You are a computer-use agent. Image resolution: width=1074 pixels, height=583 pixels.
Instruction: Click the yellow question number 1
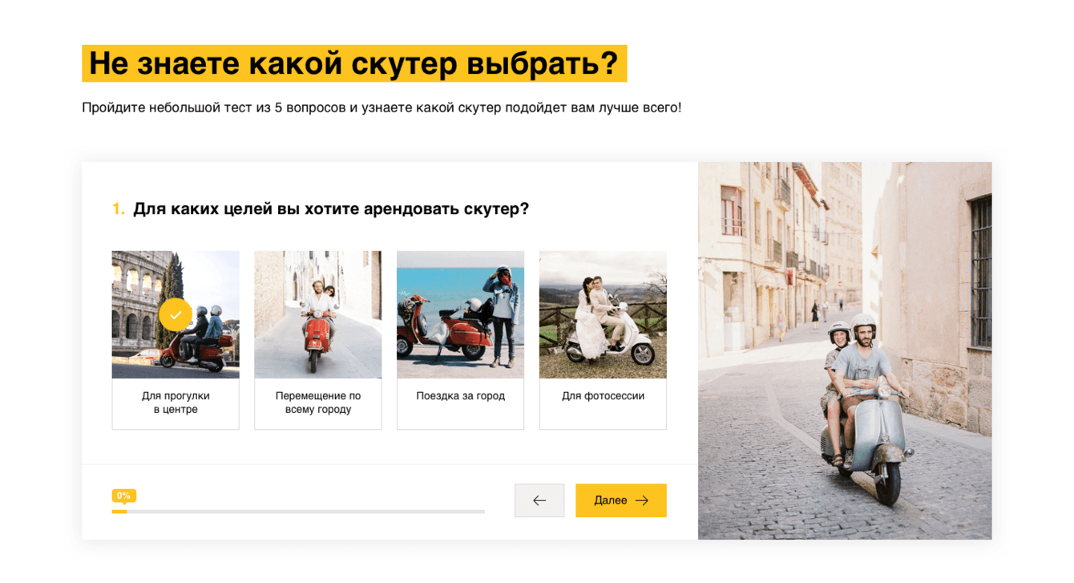coord(118,209)
